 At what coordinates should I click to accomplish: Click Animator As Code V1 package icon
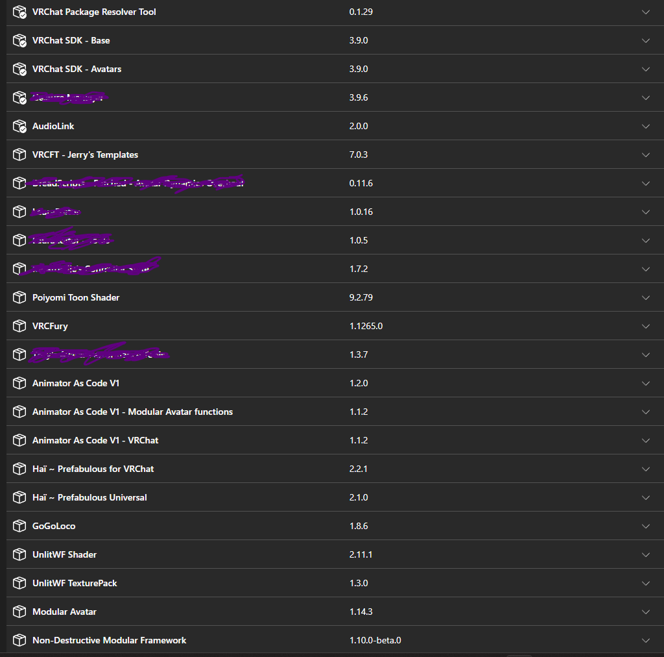pos(19,383)
